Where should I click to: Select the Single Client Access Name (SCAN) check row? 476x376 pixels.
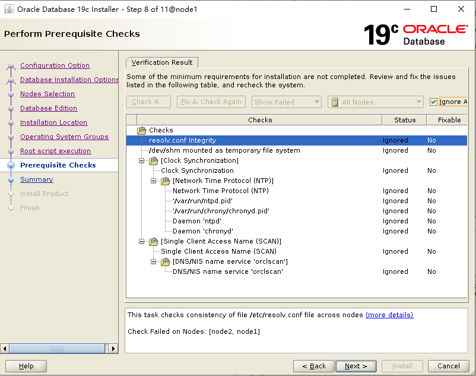[297, 251]
